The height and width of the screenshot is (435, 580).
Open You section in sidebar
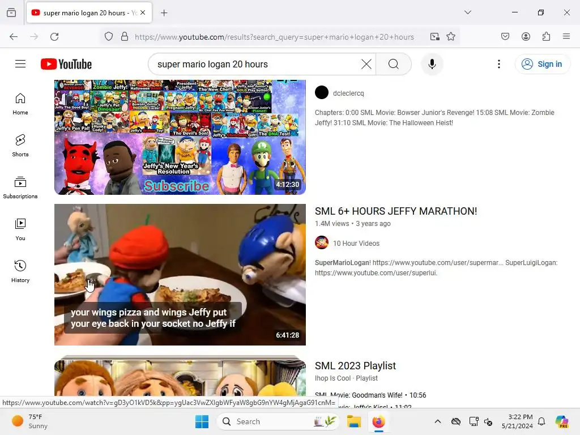pos(20,230)
